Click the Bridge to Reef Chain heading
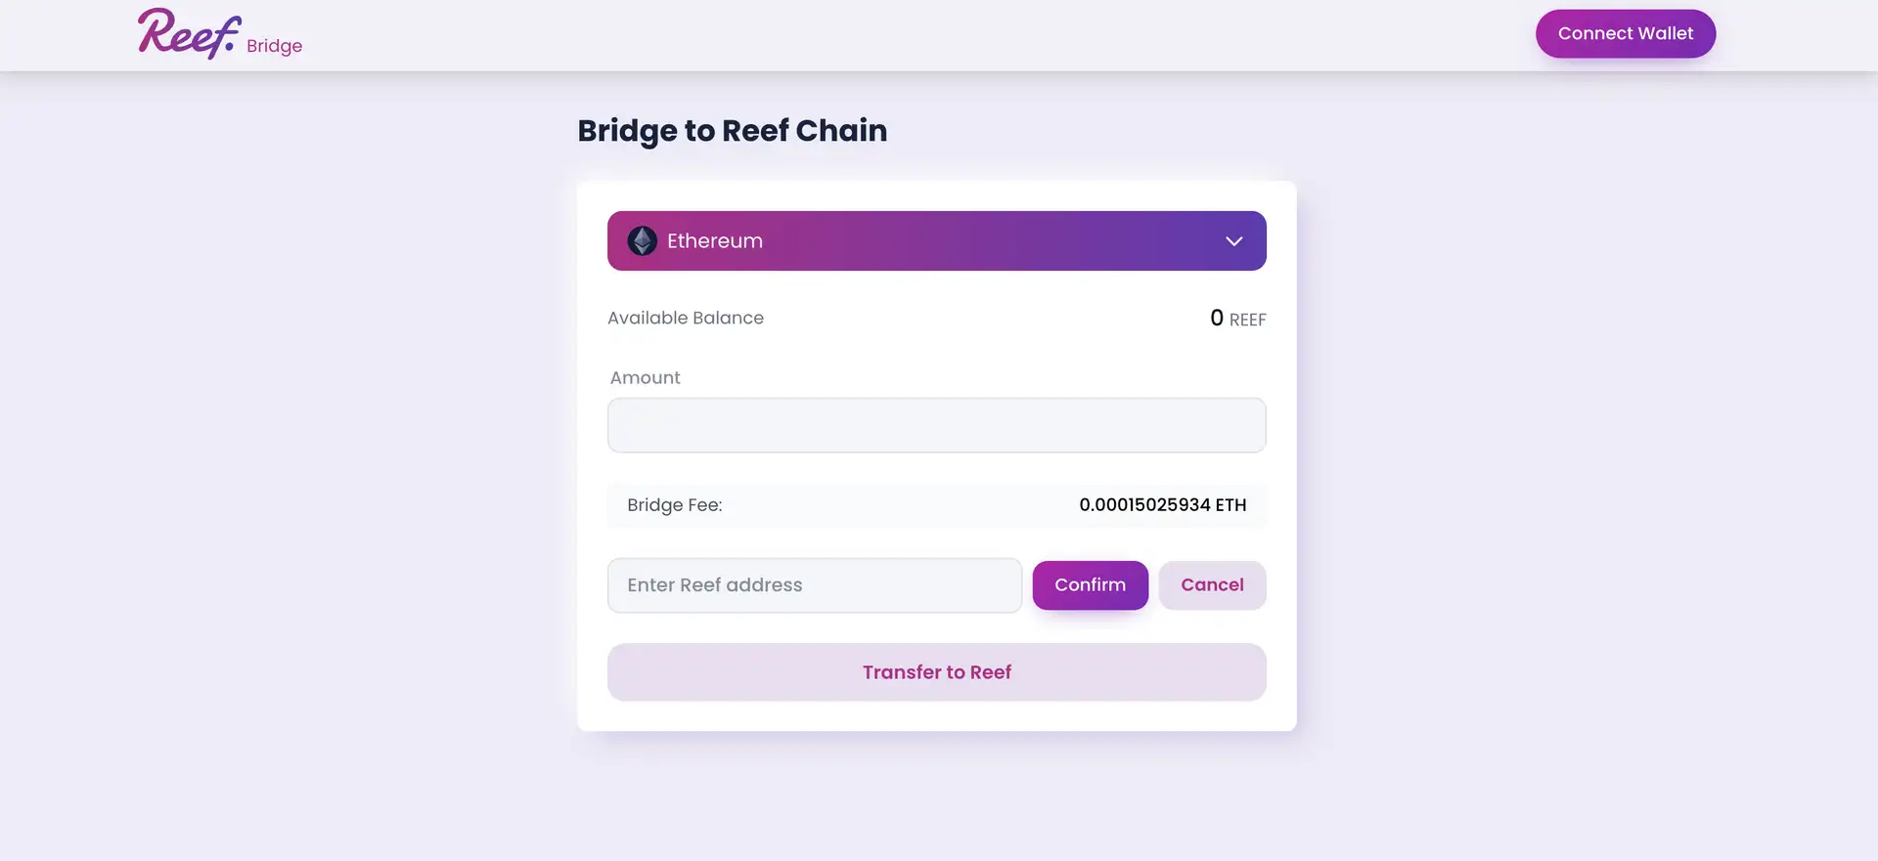This screenshot has width=1878, height=861. pos(732,131)
